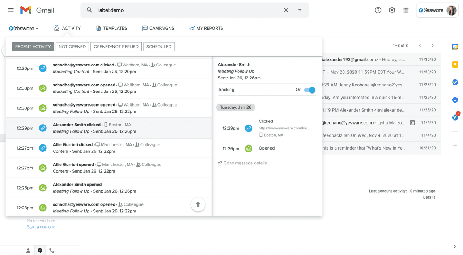This screenshot has height=255, width=463.
Task: Open the Hangouts chat icon at the bottom
Action: [x=40, y=250]
